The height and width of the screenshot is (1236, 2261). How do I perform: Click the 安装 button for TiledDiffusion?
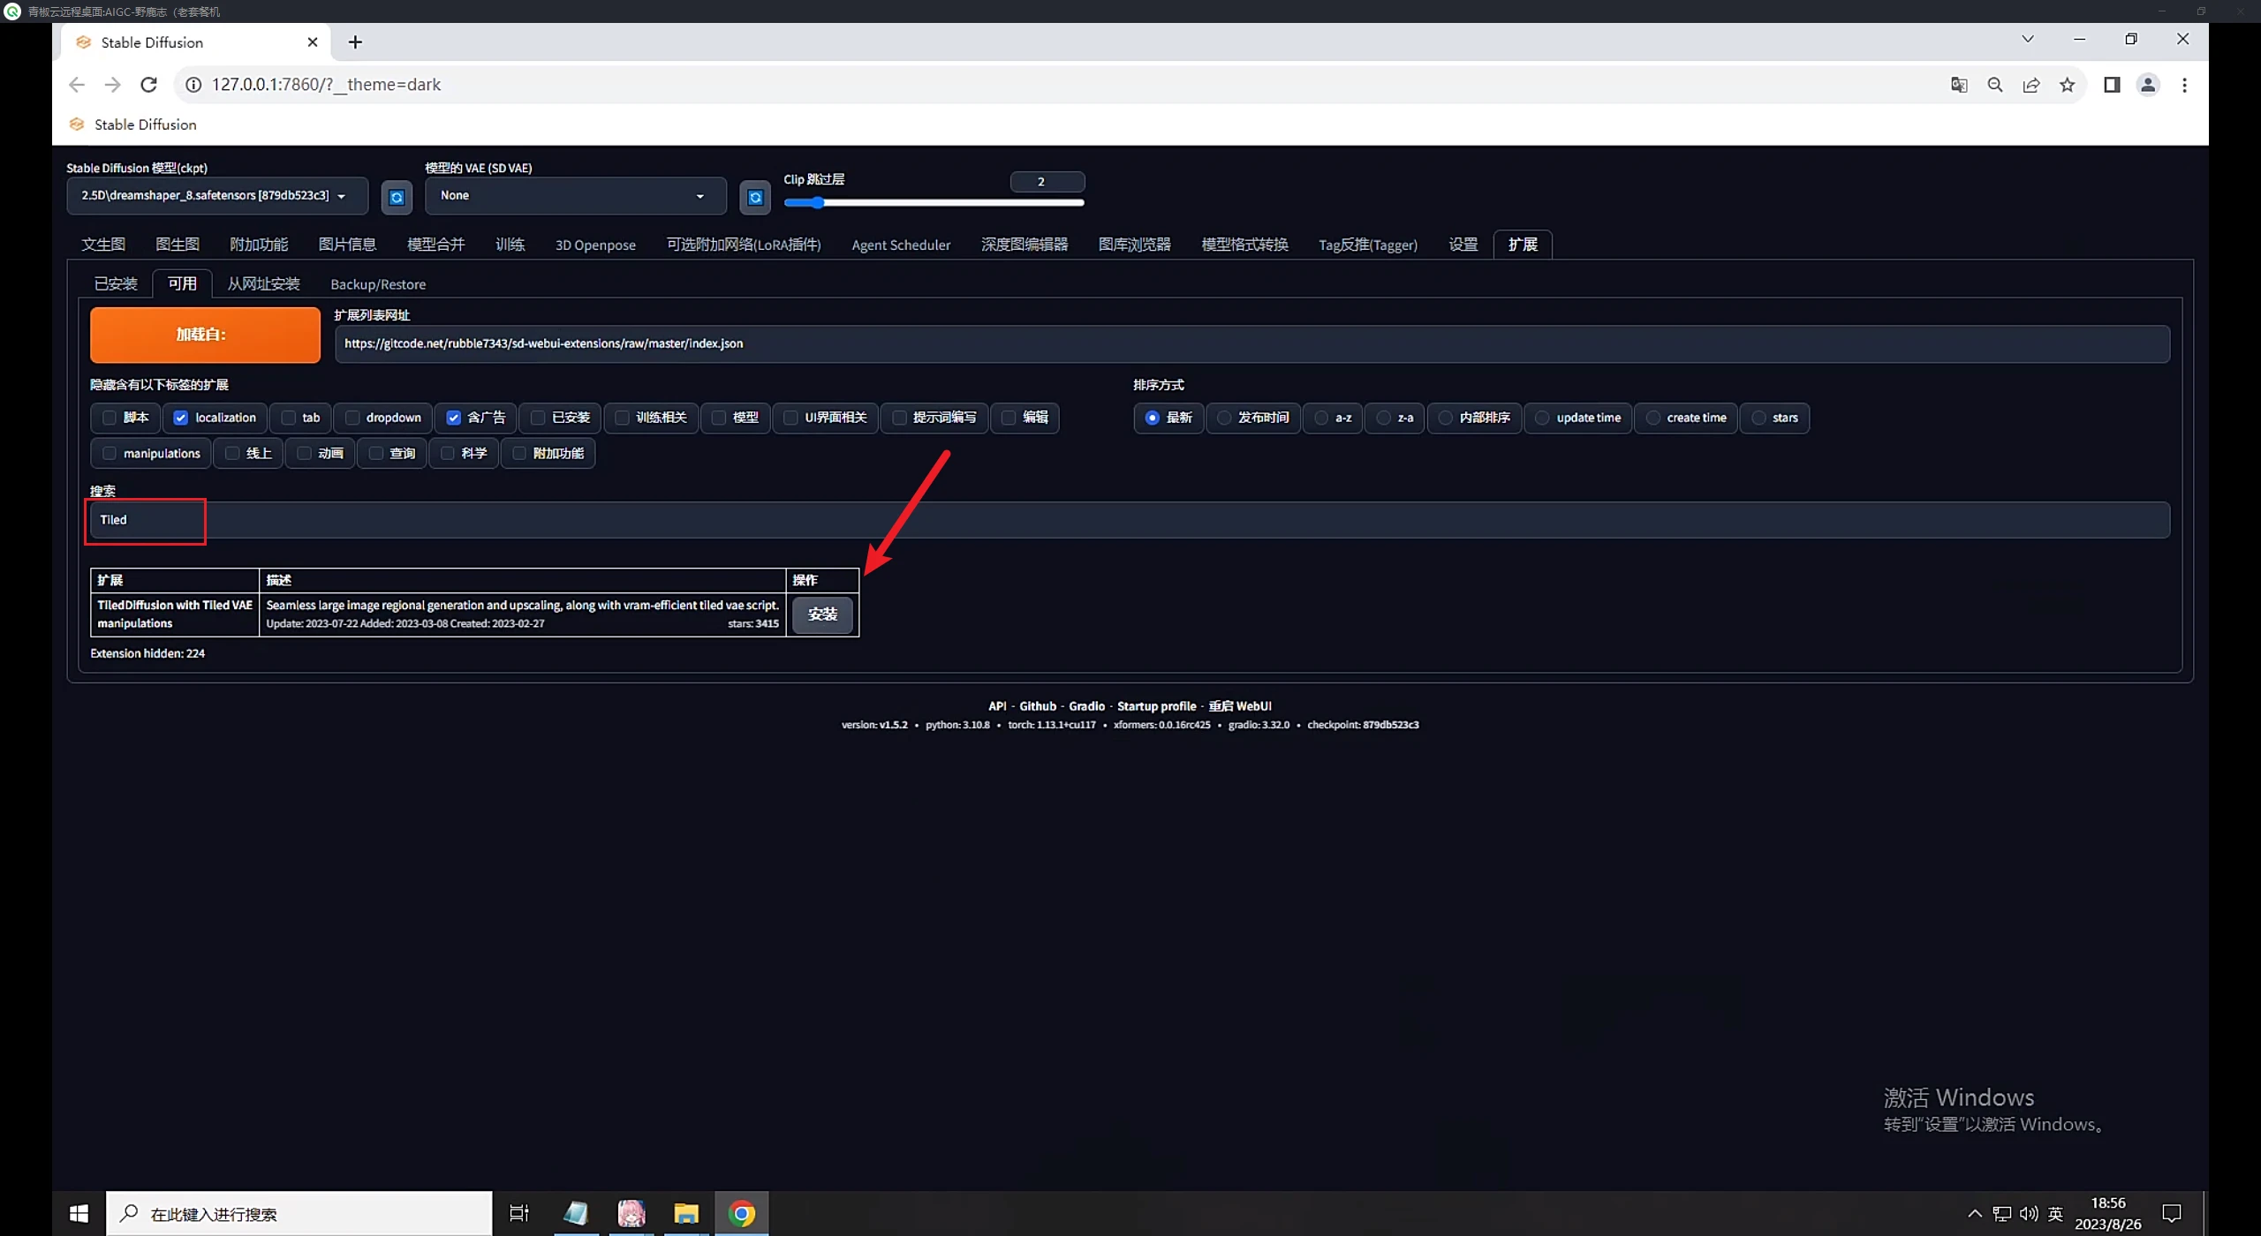click(821, 614)
